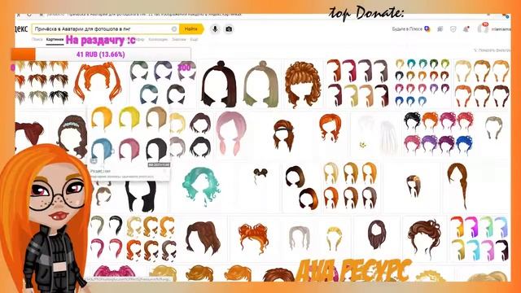Switch to the Поиск tab
Viewport: 521px width, 293px height.
coord(37,40)
